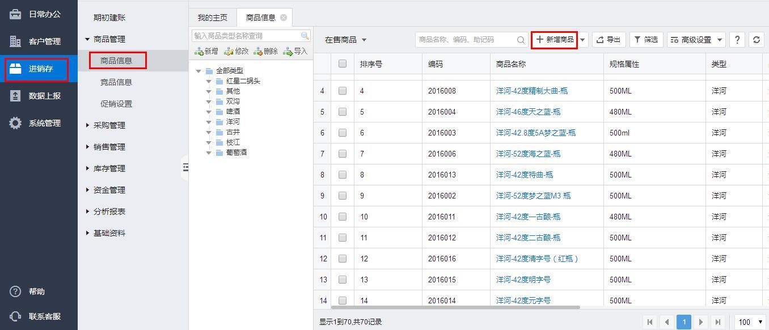The image size is (769, 330).
Task: Select 竞品信息 in the side menu
Action: click(x=116, y=82)
